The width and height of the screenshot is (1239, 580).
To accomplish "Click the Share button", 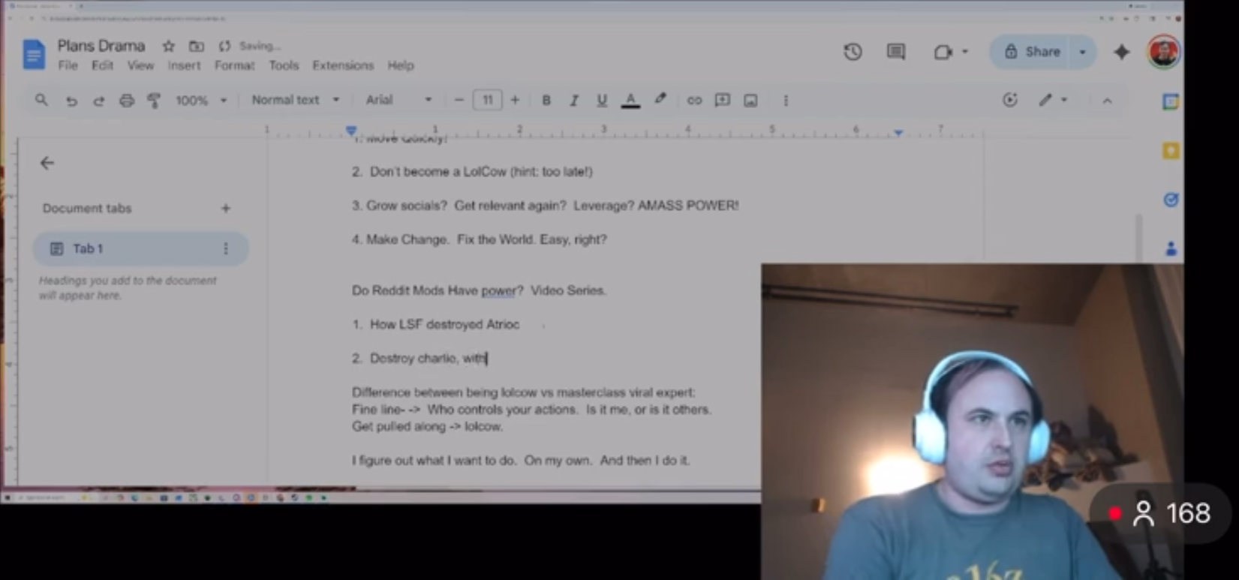I will pos(1033,52).
